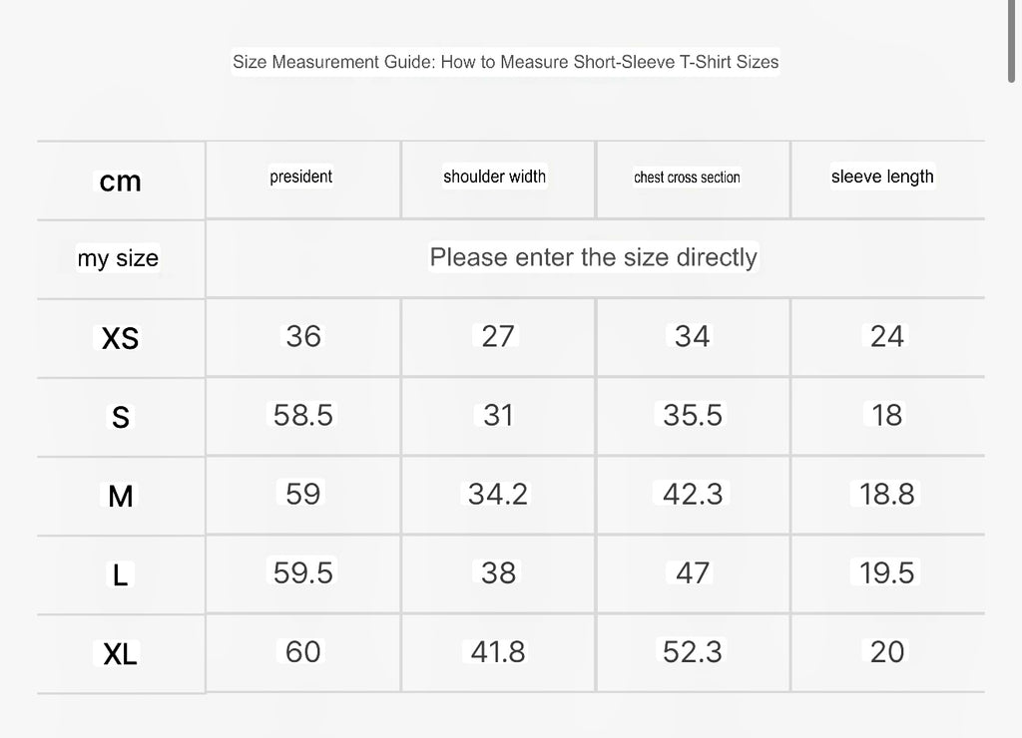Click the size guide title text

[505, 62]
